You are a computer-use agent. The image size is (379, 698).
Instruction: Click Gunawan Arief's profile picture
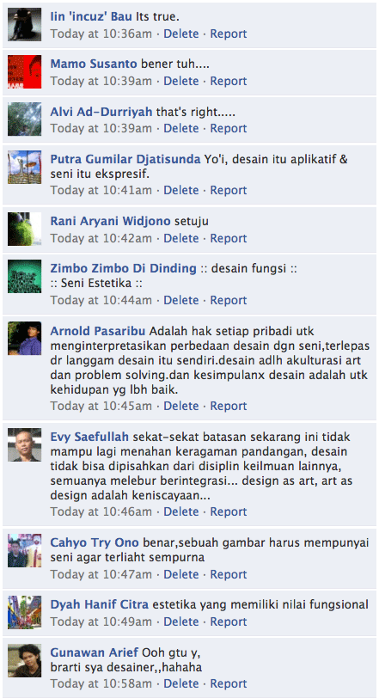point(24,660)
